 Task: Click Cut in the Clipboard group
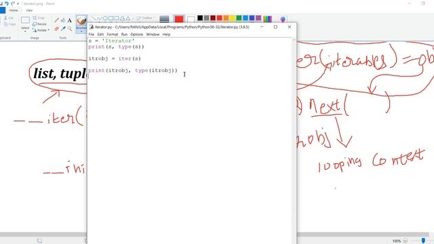[9, 18]
